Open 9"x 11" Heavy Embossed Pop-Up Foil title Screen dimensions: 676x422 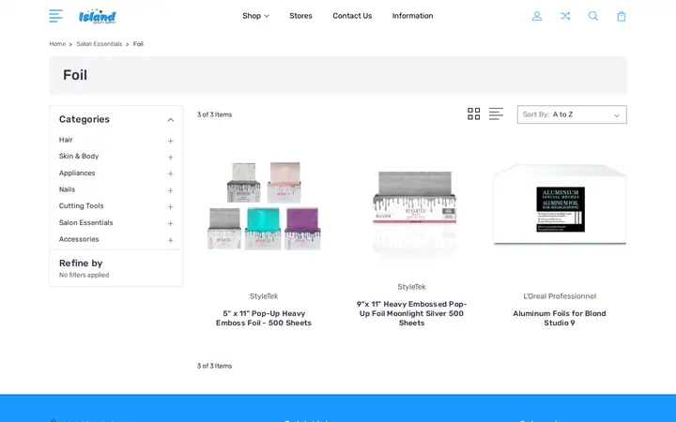pyautogui.click(x=412, y=313)
